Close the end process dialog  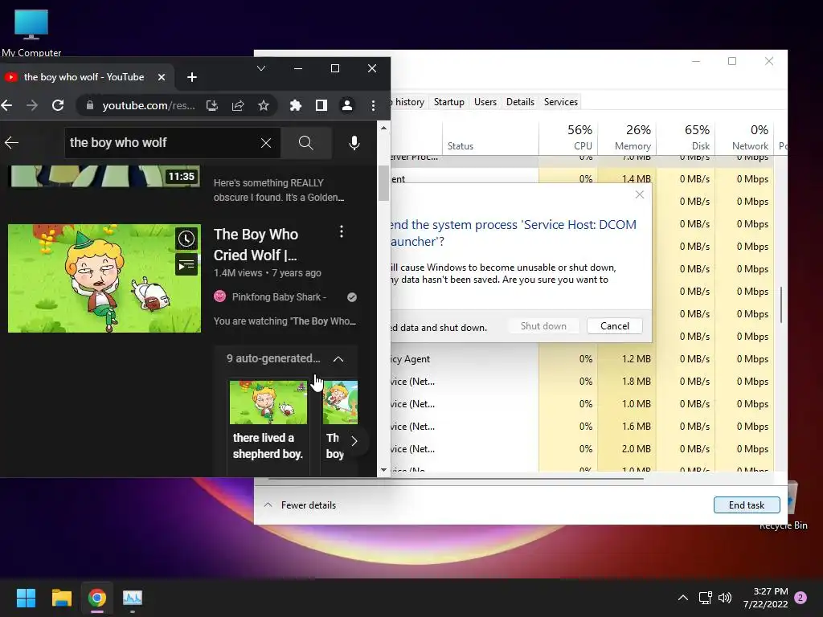pyautogui.click(x=639, y=194)
